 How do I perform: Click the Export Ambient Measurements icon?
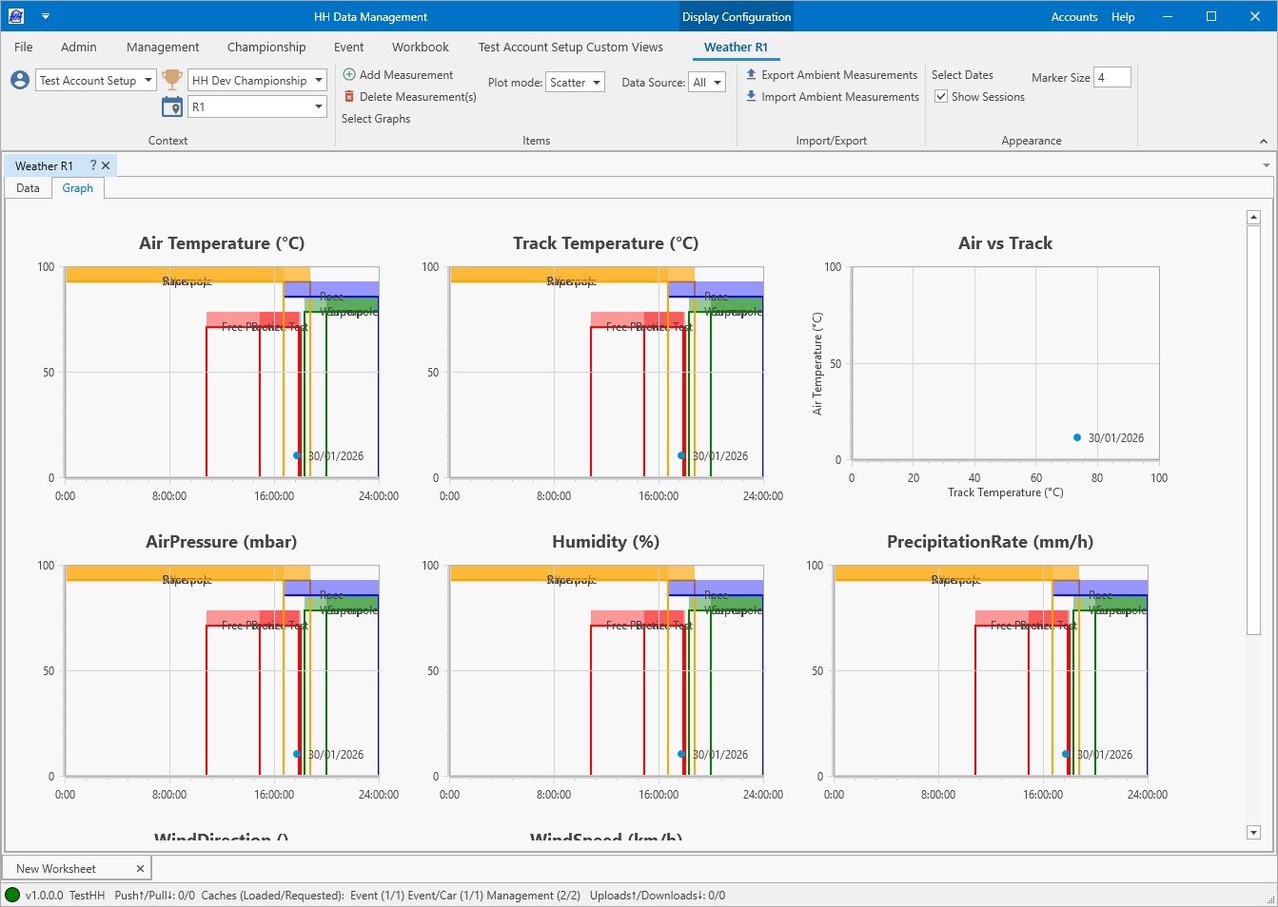pyautogui.click(x=751, y=75)
